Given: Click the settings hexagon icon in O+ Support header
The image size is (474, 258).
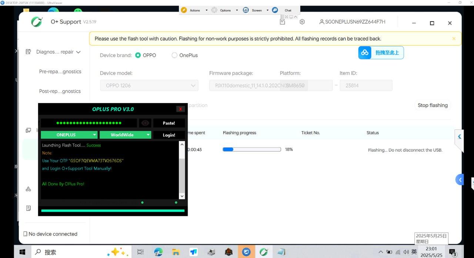Looking at the screenshot, I should pyautogui.click(x=302, y=22).
